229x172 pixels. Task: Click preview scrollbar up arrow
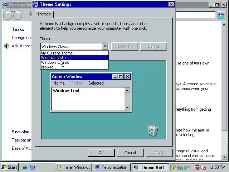127,90
